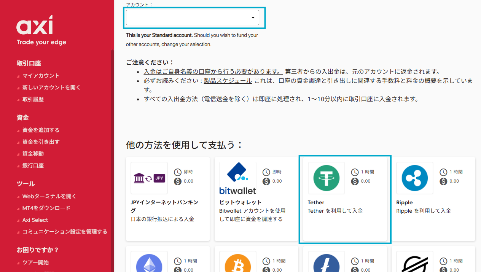The height and width of the screenshot is (272, 481).
Task: Open the account selection dropdown
Action: (x=193, y=17)
